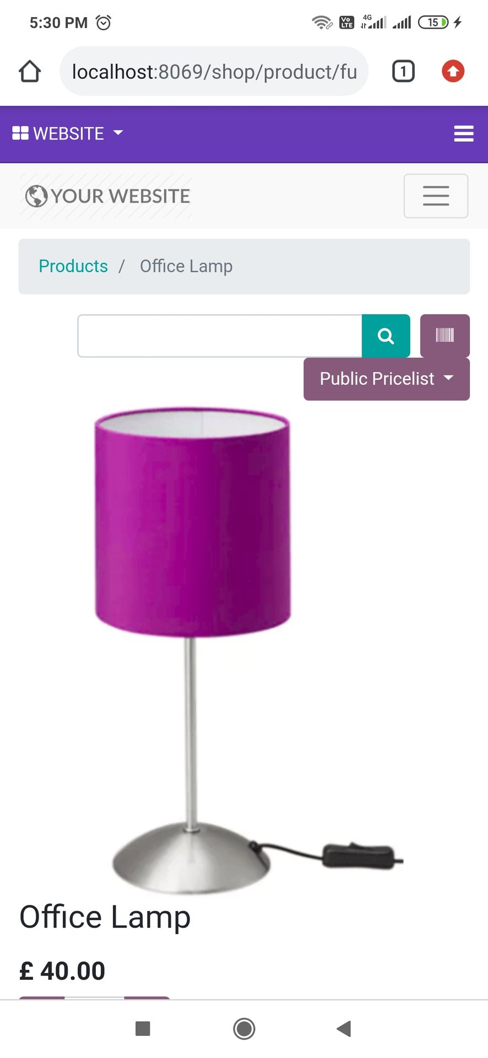
Task: Open the browser tab switcher showing 1
Action: coord(403,71)
